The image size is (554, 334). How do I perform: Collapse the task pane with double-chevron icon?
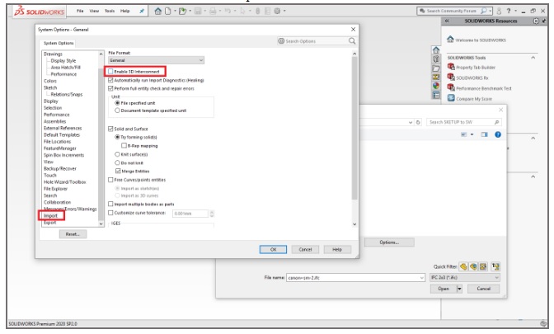coord(447,21)
